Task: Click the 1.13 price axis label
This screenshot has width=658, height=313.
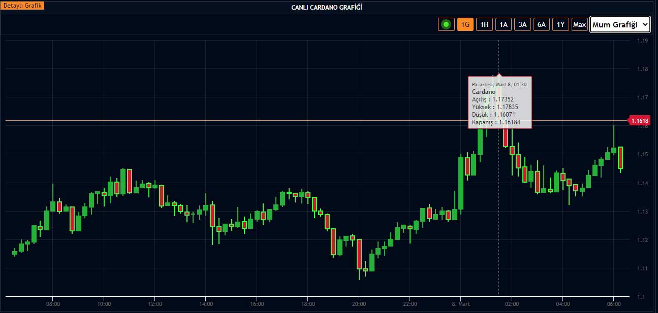Action: tap(642, 212)
